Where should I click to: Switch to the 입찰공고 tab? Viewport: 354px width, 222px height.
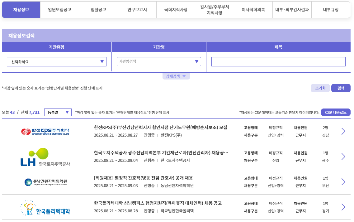click(98, 10)
